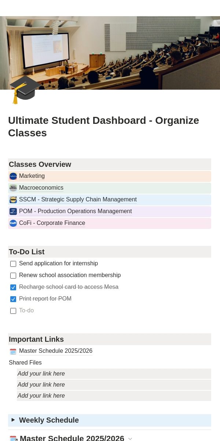
Task: Click the first Add your link here field
Action: [x=114, y=374]
